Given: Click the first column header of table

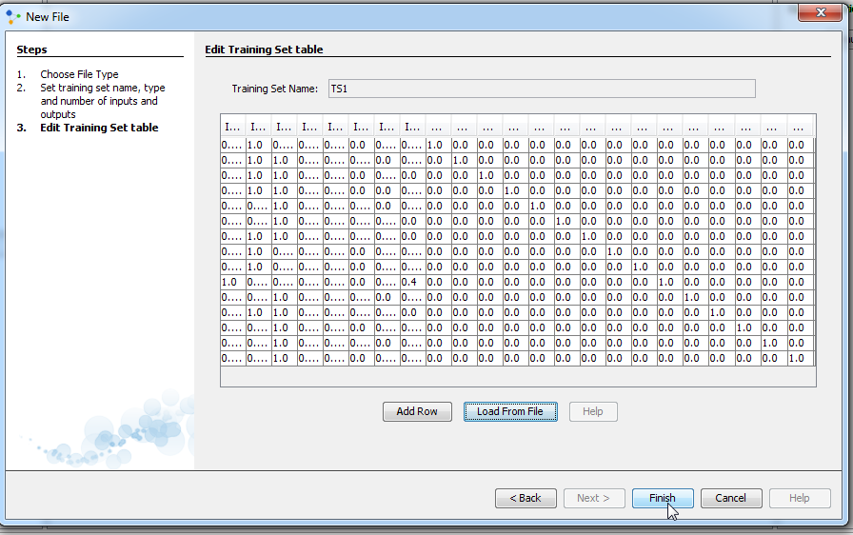Looking at the screenshot, I should 232,127.
